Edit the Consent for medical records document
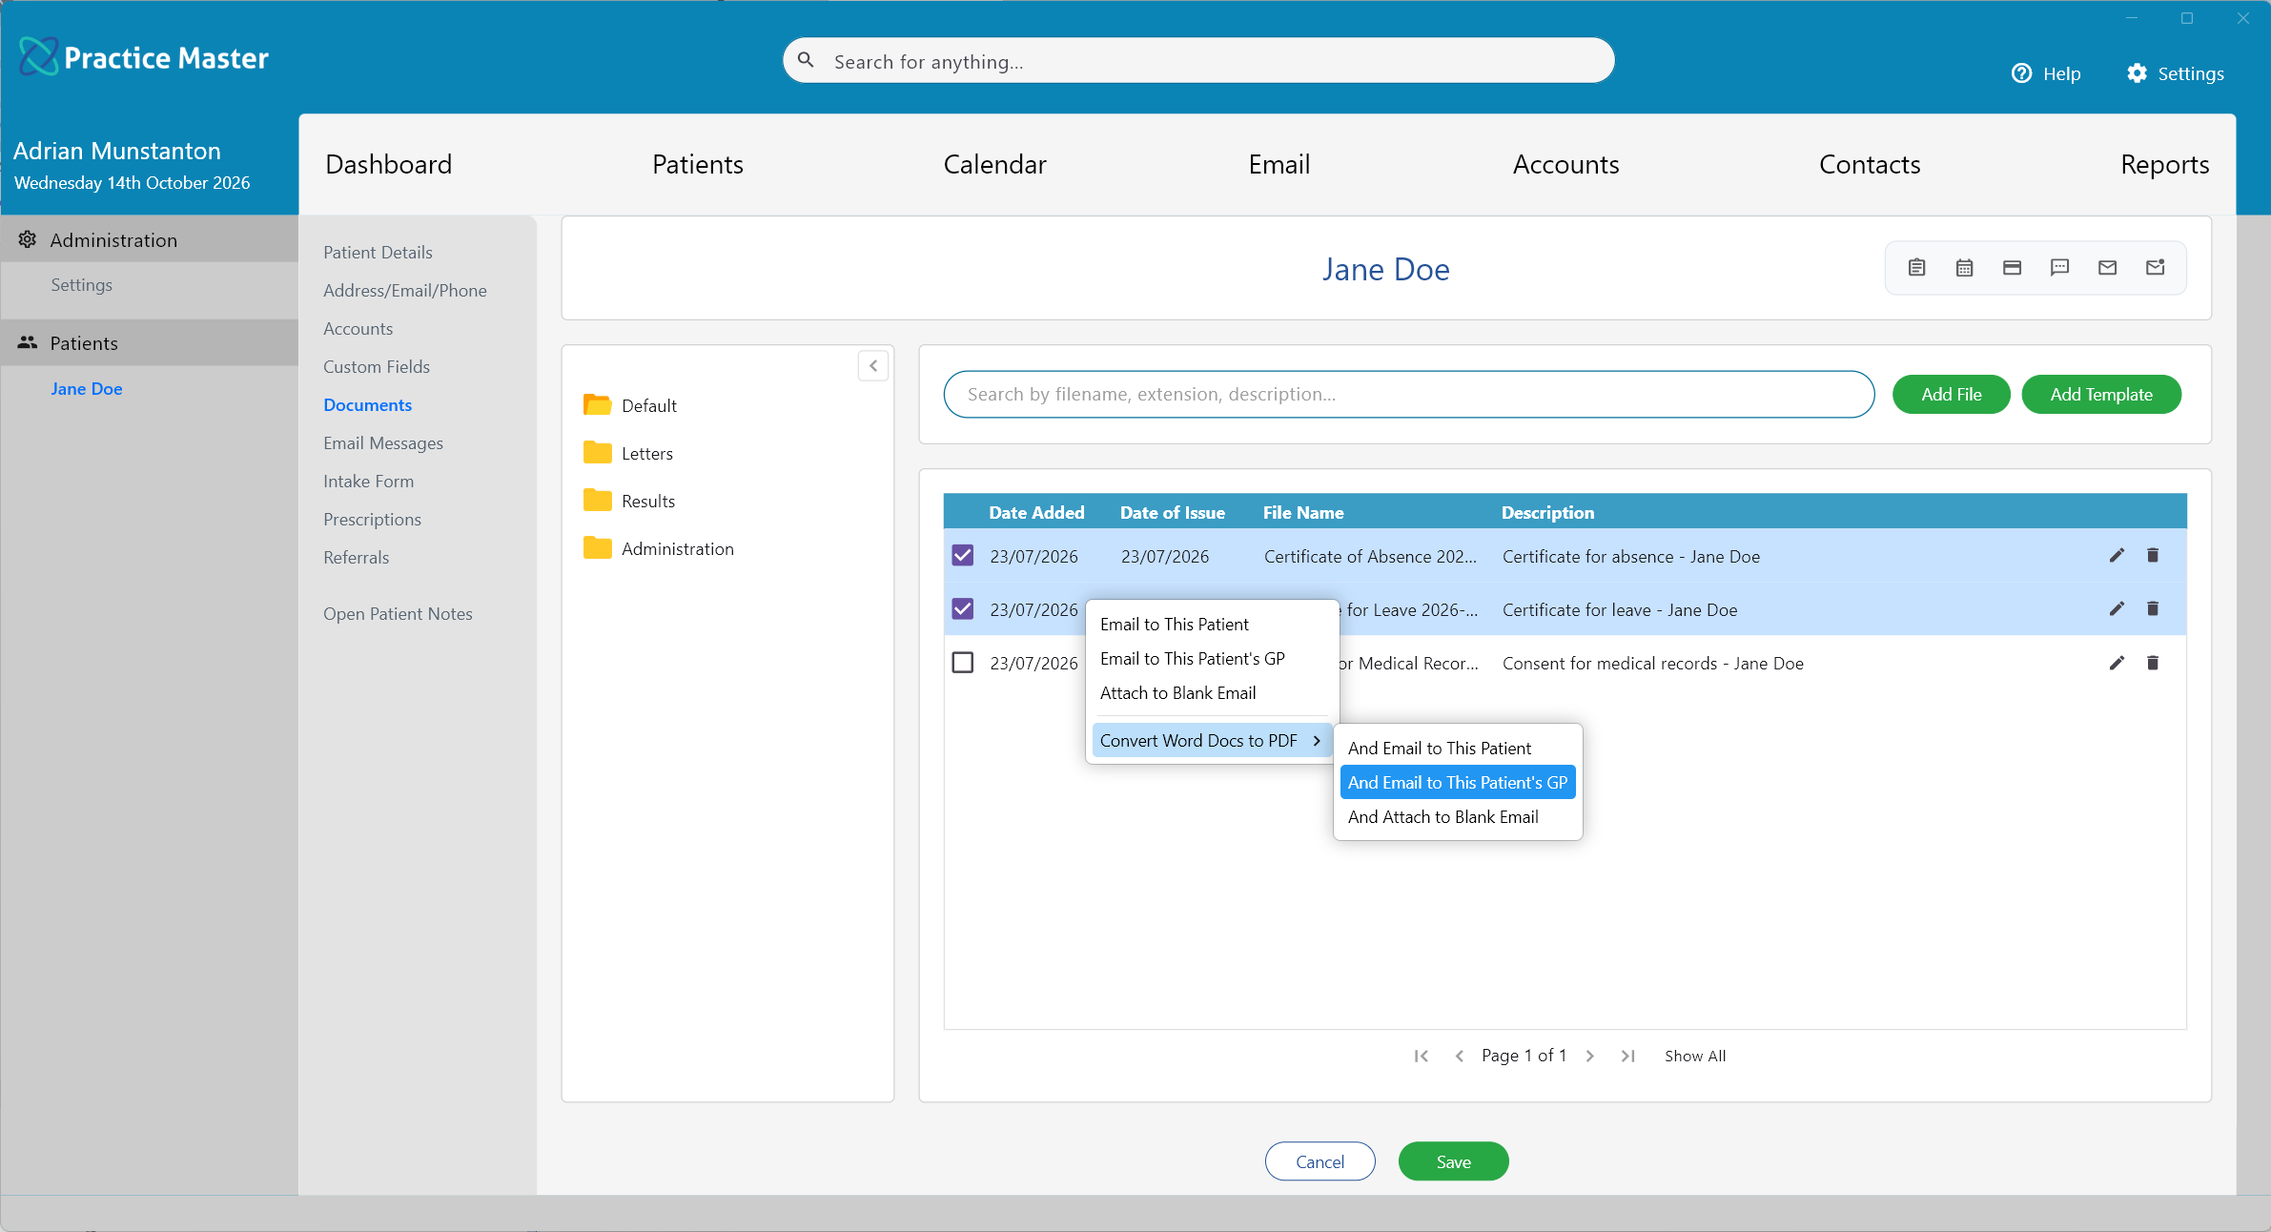Image resolution: width=2271 pixels, height=1232 pixels. 2117,663
